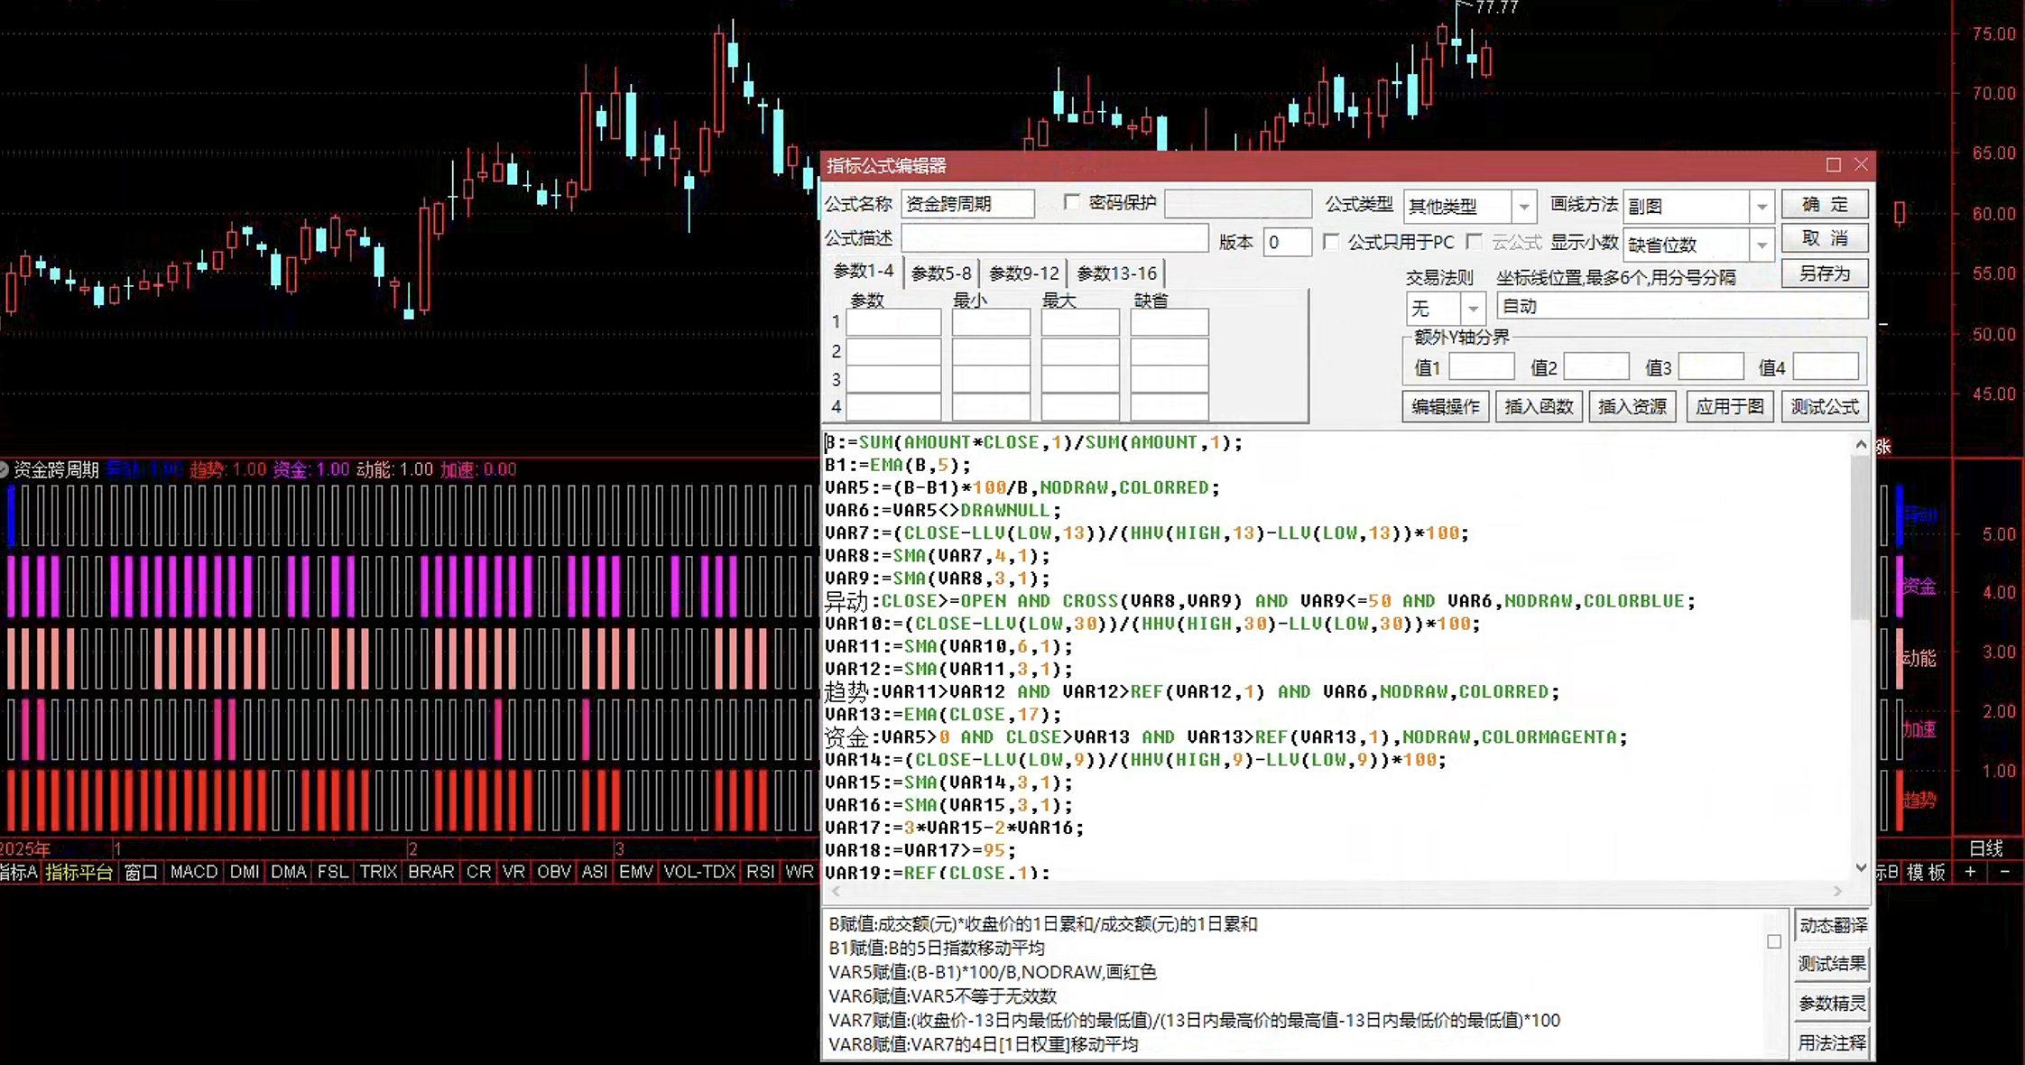This screenshot has width=2025, height=1065.
Task: Switch to 参数1-4 tab
Action: coord(864,272)
